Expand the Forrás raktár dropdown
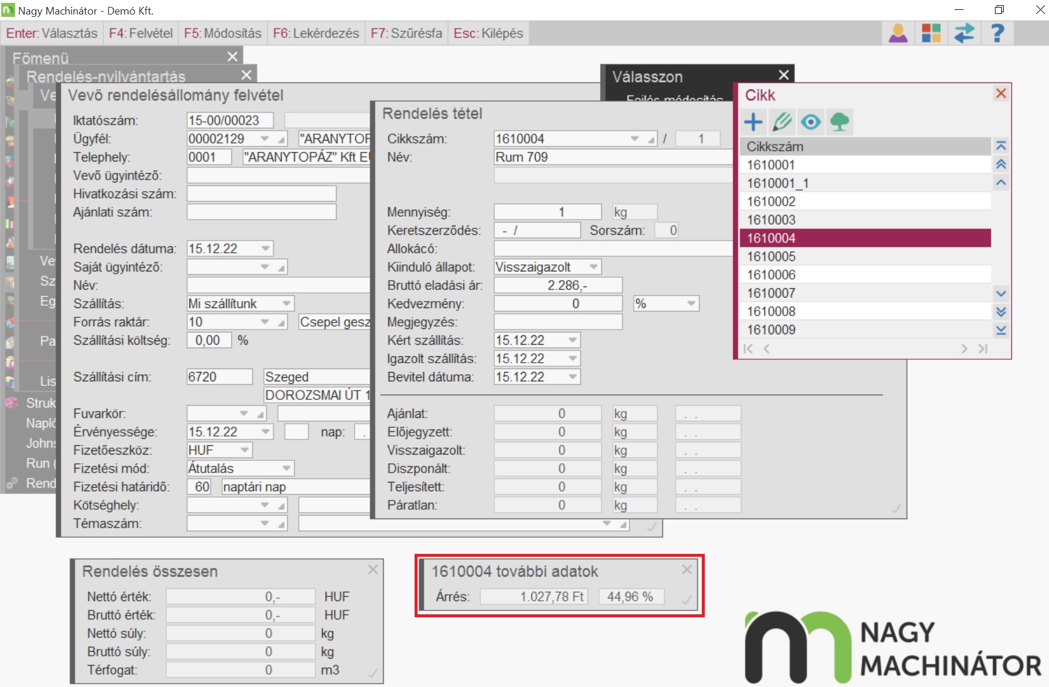Viewport: 1049px width, 687px height. point(265,322)
